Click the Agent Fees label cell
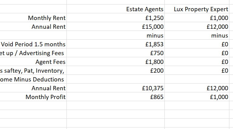This screenshot has height=129, width=233. (50, 62)
